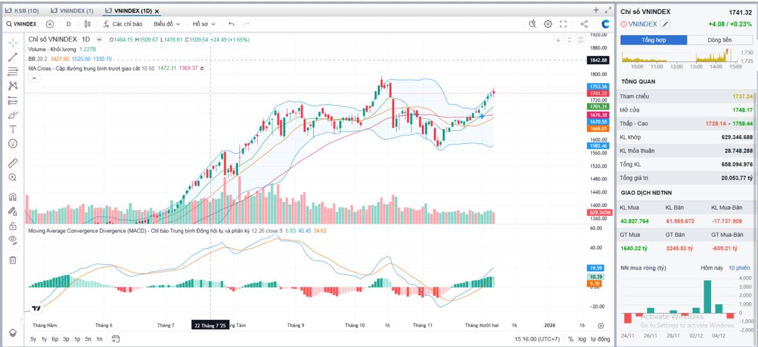Open the quick search magnifier with bolt icon
Viewport: 758px width, 347px height.
(532, 24)
